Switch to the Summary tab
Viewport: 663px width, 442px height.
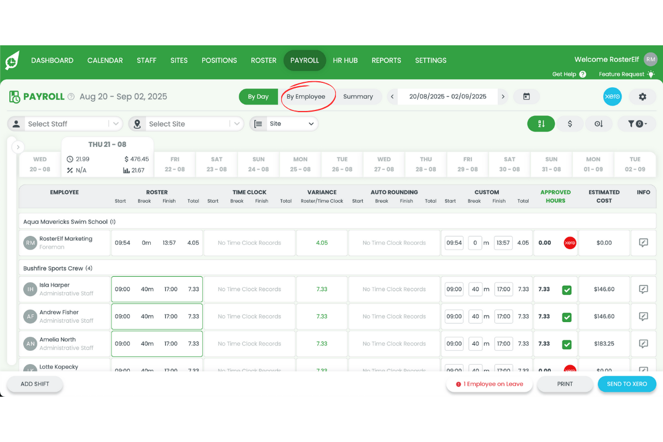click(359, 96)
